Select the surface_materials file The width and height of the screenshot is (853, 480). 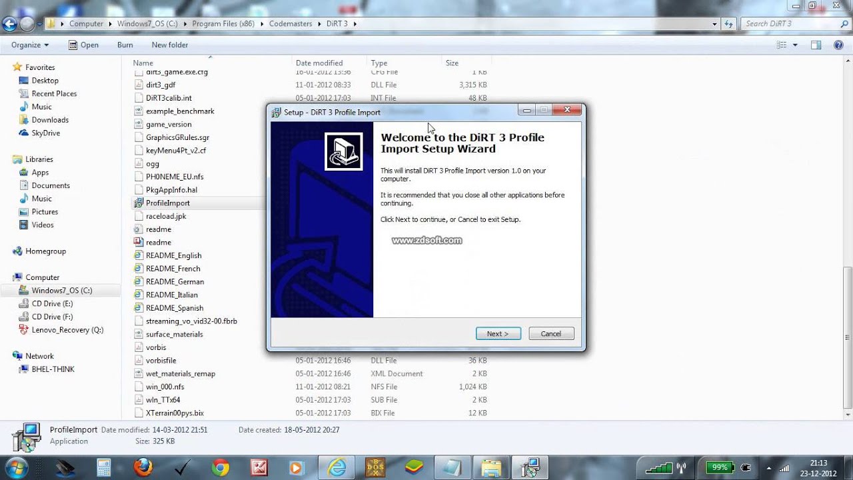click(174, 334)
